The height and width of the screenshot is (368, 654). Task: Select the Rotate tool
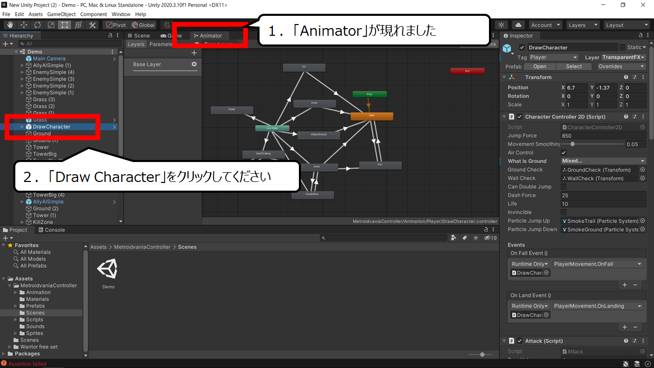tap(38, 25)
